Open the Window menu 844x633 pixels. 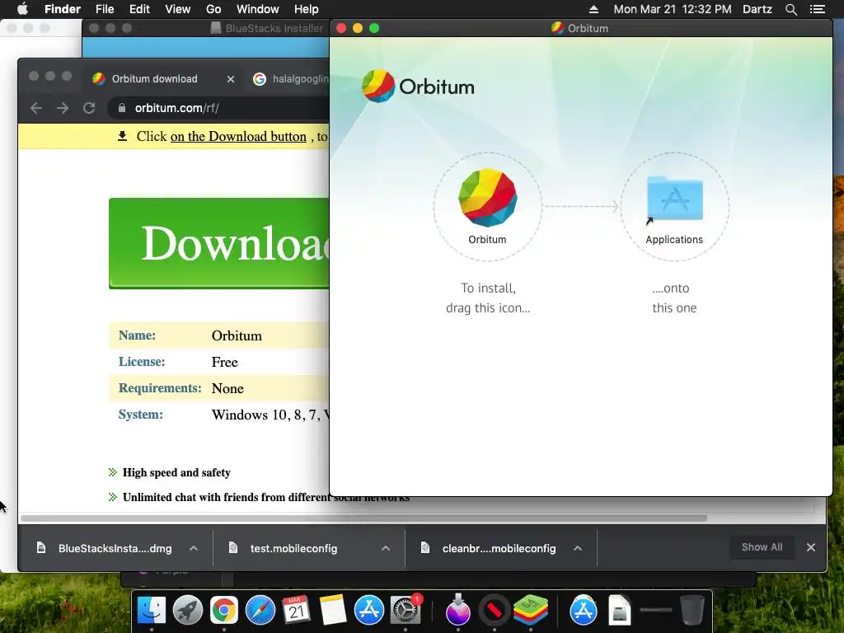point(258,9)
